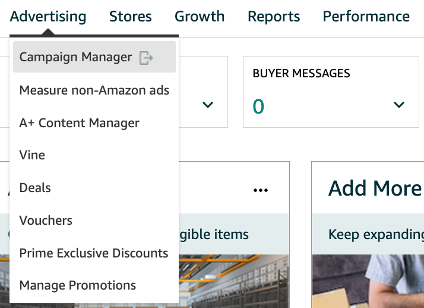This screenshot has height=308, width=424.
Task: Open the Stores menu tab
Action: coord(130,17)
